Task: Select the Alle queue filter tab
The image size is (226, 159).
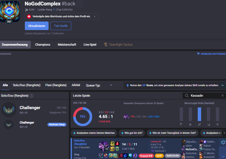Action: pos(5,85)
